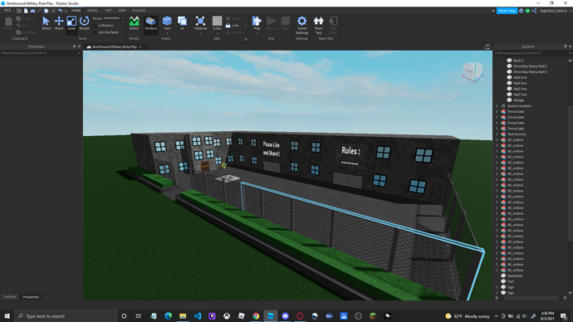The height and width of the screenshot is (322, 573).
Task: Switch to the PLUGINS ribbon tab
Action: (139, 11)
